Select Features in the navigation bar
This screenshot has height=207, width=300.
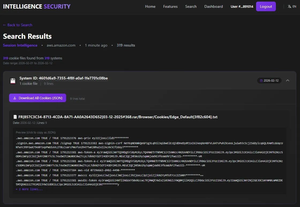pos(170,6)
